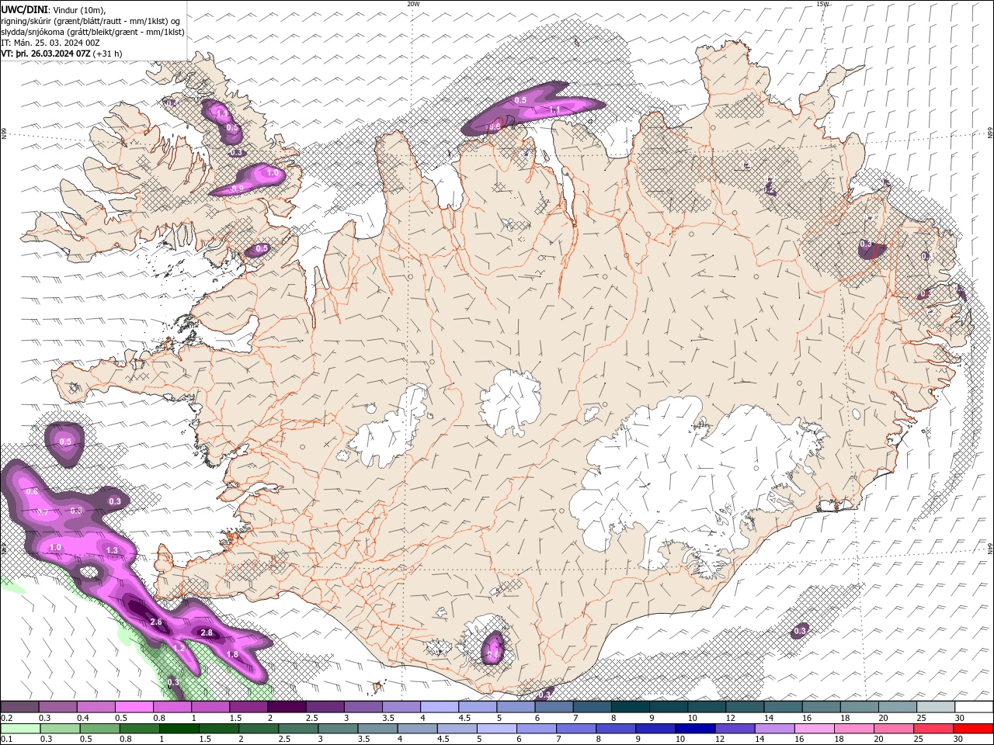Click the 0.9 snow value in Westfjords
Viewport: 994px width, 745px height.
point(238,189)
